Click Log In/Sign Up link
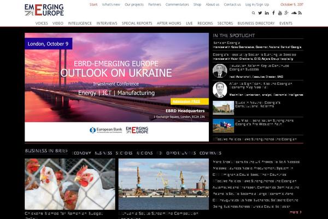Viewport: 328px width, 219px height. click(257, 4)
